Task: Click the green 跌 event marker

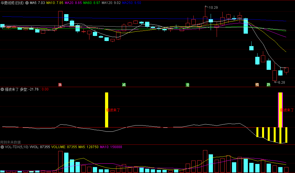Action: pyautogui.click(x=269, y=85)
